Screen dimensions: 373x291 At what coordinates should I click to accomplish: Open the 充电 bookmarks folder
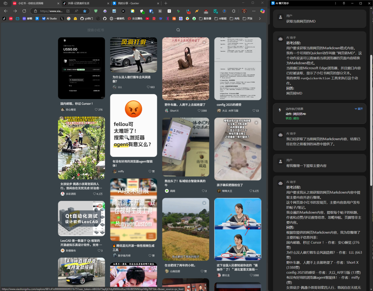[235, 19]
